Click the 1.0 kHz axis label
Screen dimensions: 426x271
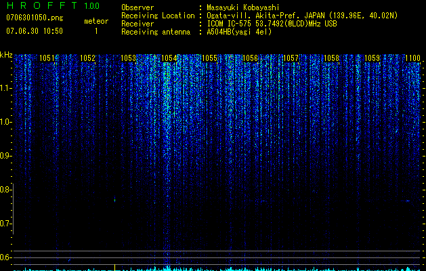click(x=5, y=123)
